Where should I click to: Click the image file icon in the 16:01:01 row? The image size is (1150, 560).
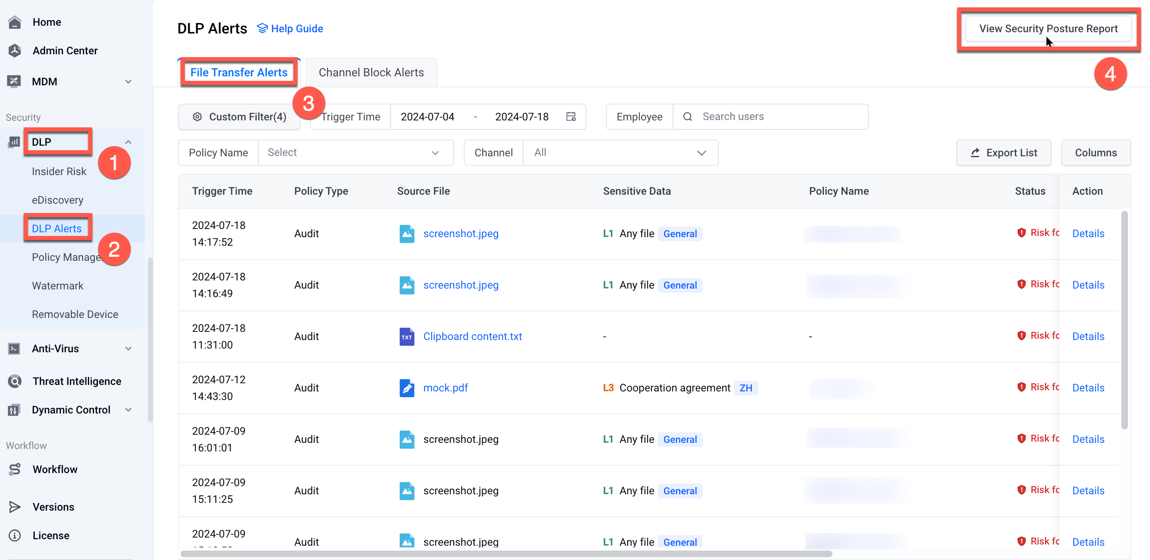pos(407,439)
